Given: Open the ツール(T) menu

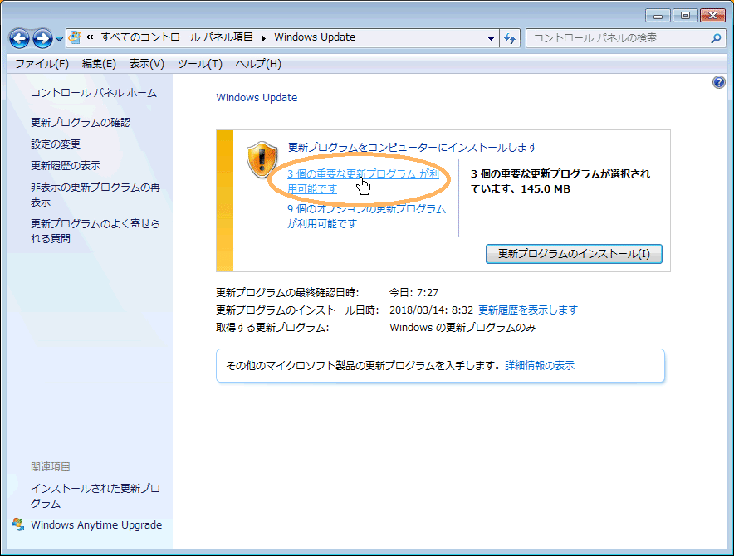Looking at the screenshot, I should point(200,64).
